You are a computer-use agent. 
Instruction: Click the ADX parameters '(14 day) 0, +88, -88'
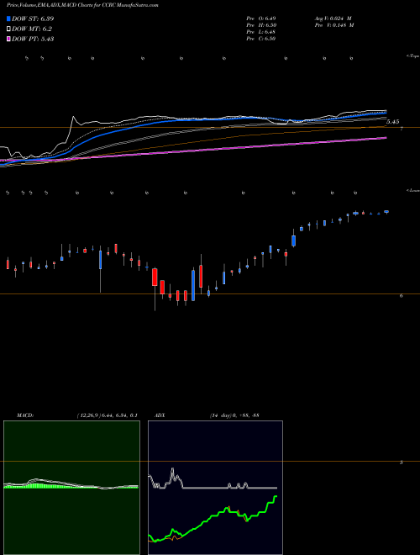234,415
